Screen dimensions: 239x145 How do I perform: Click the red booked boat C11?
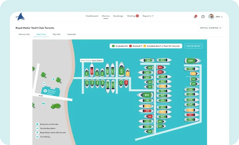(191, 115)
